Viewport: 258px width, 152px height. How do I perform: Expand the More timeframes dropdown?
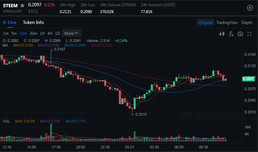tap(71, 33)
